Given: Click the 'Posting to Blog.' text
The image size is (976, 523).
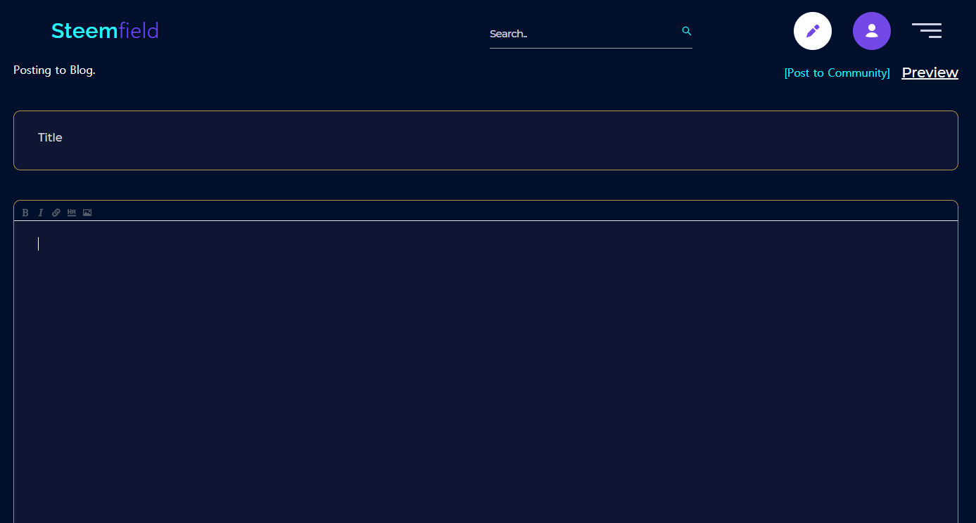Looking at the screenshot, I should pos(54,70).
